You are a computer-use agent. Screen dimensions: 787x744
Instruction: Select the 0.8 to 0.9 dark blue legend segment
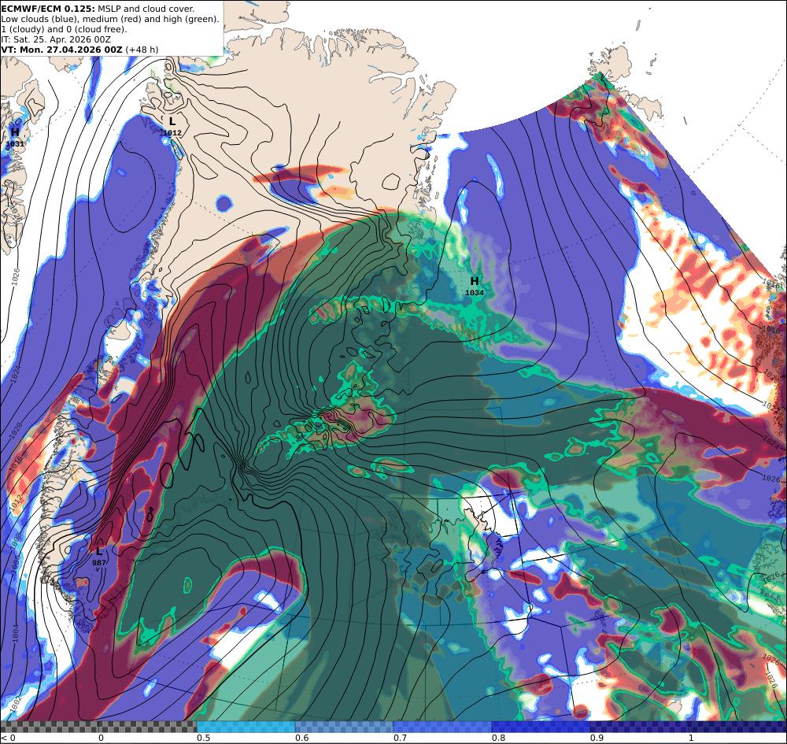[x=541, y=727]
